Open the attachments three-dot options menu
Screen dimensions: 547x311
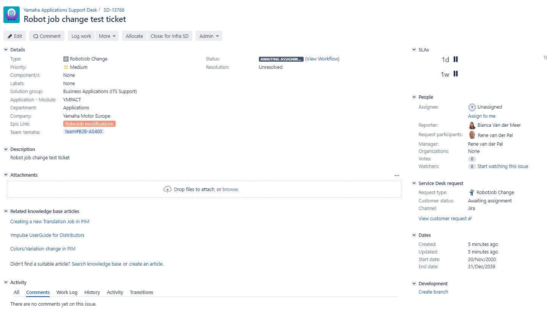(x=397, y=176)
